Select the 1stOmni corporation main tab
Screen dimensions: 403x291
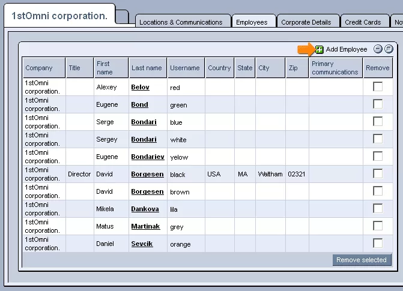(59, 16)
